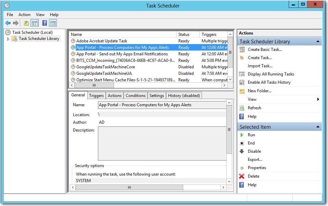Switch to the History (disabled) tab

coord(184,96)
